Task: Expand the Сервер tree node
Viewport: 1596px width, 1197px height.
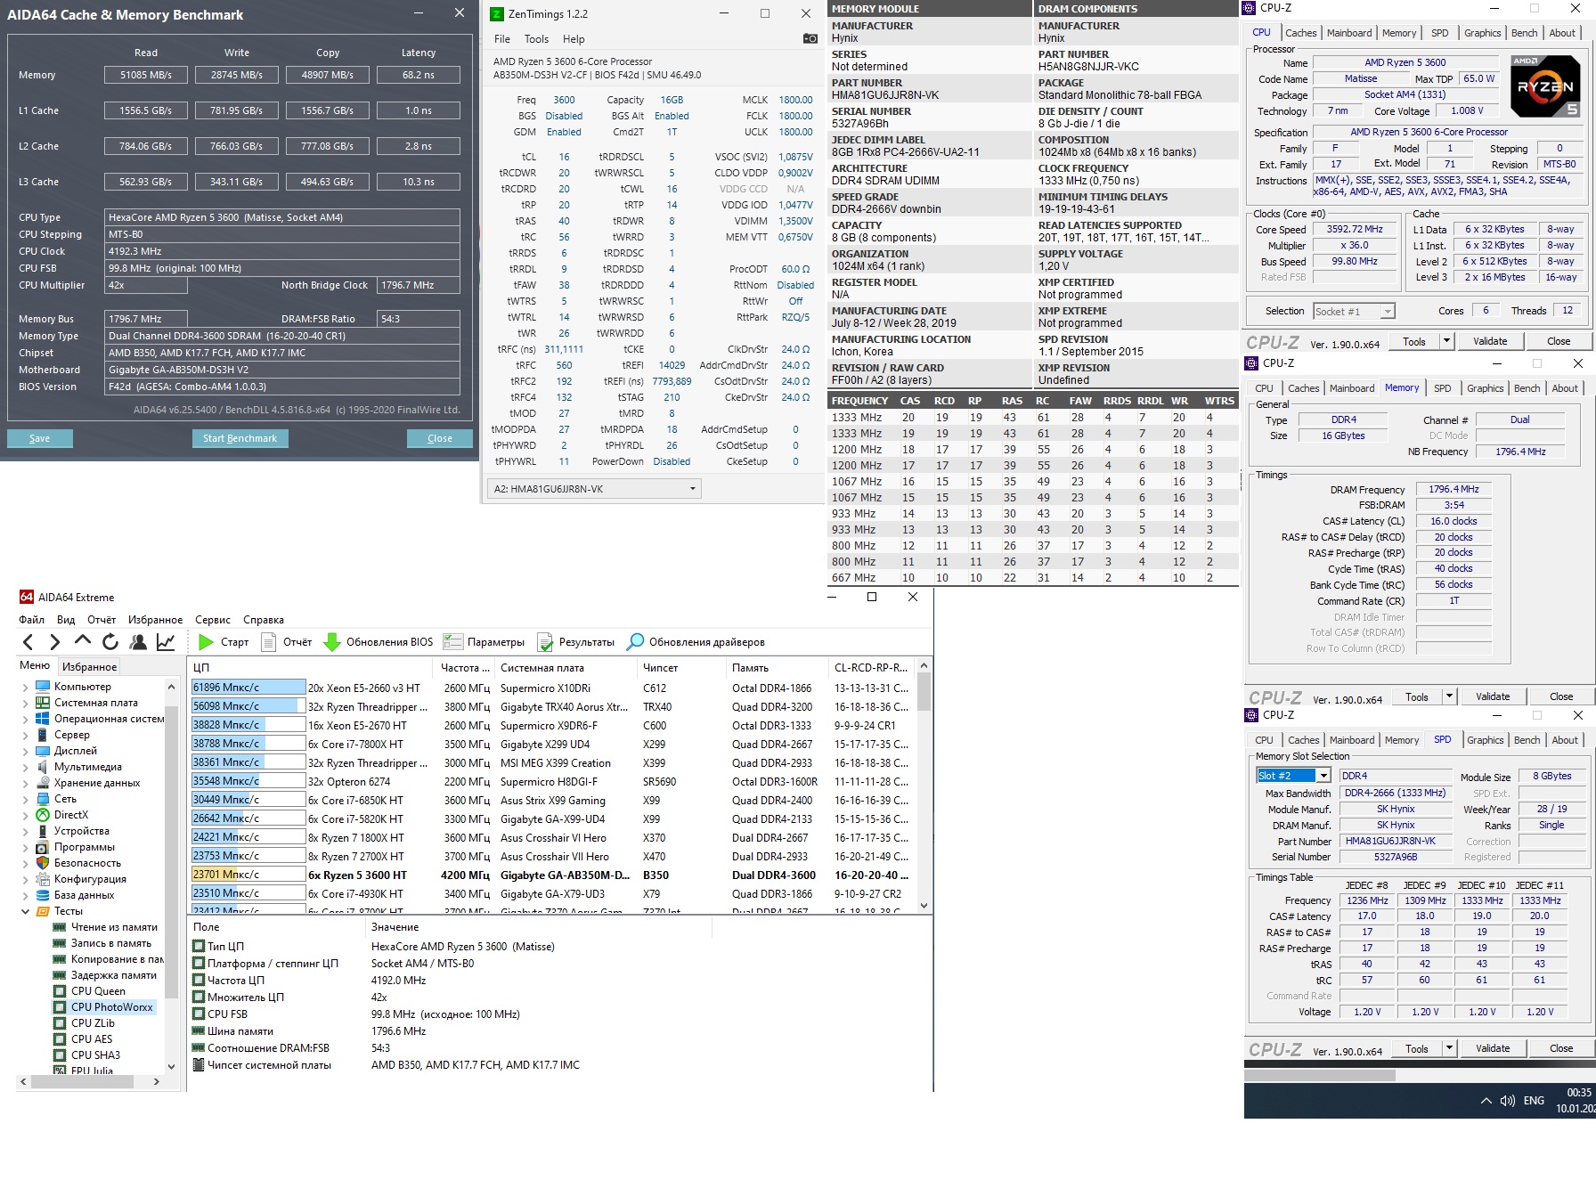Action: click(x=25, y=735)
